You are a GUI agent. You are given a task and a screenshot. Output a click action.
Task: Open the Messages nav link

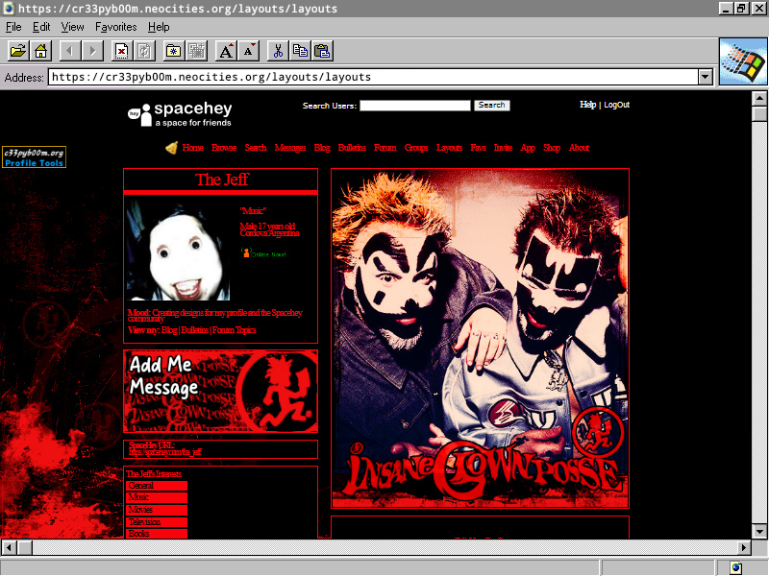[x=290, y=148]
